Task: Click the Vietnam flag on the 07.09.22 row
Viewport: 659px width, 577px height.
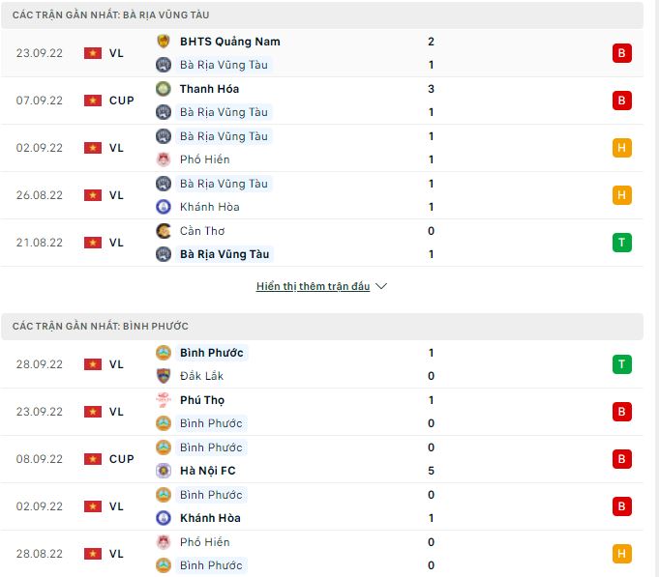Action: [93, 101]
